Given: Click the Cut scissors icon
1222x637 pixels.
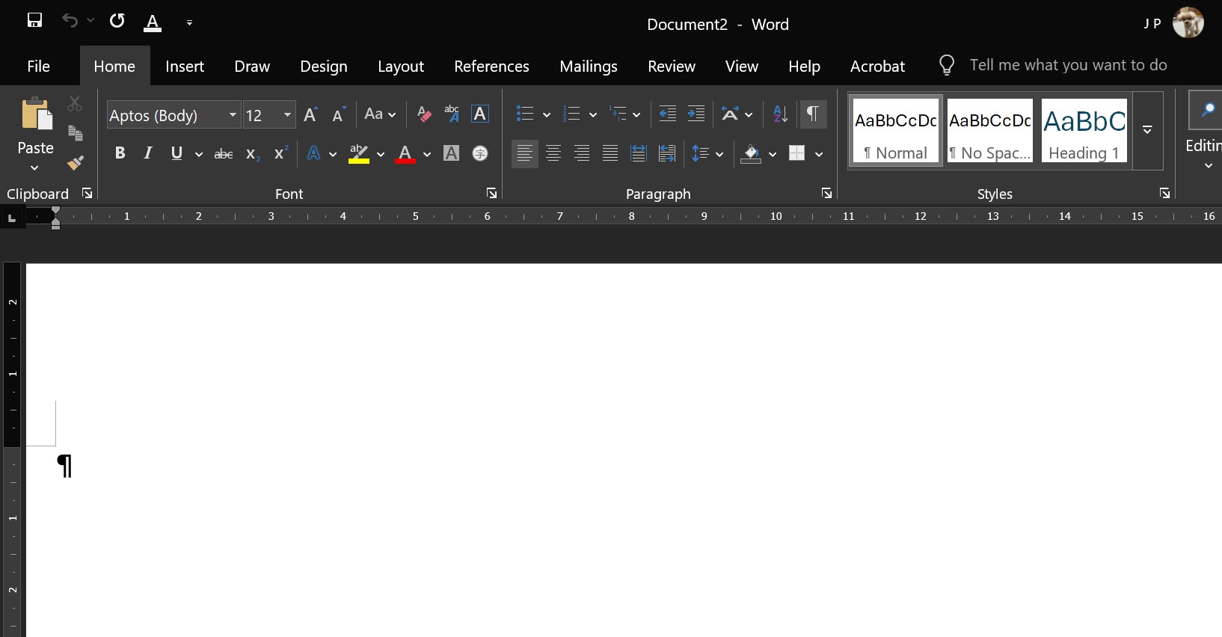Looking at the screenshot, I should tap(75, 104).
